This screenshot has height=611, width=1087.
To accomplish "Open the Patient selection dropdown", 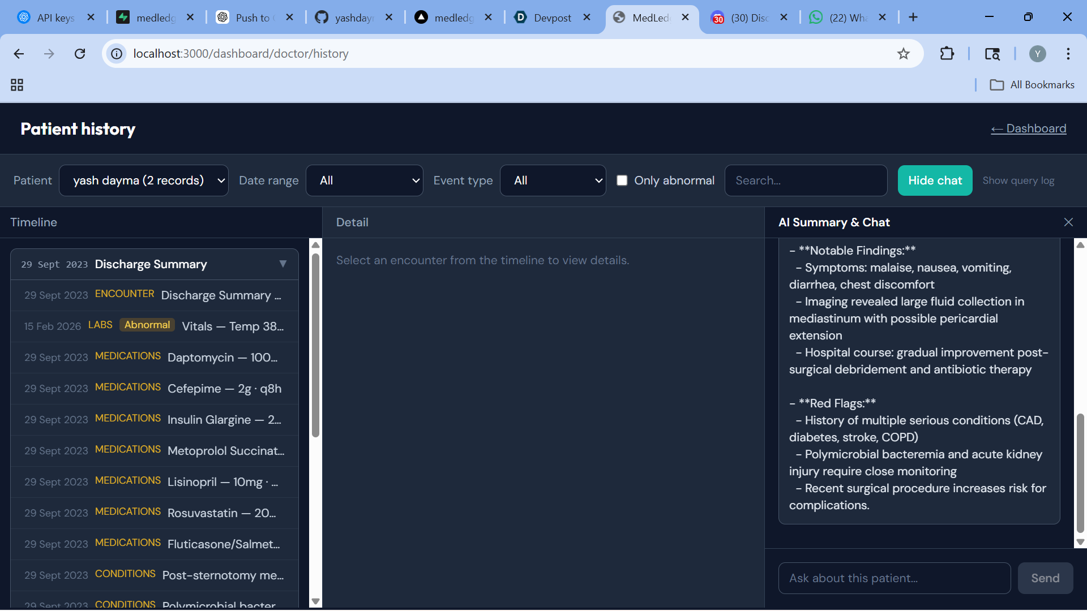I will (144, 180).
